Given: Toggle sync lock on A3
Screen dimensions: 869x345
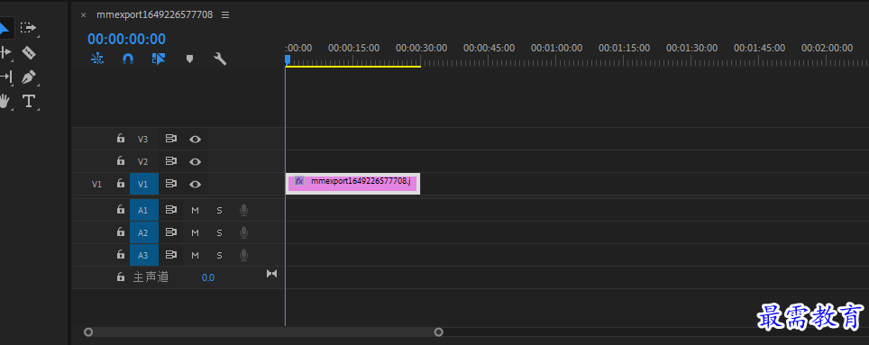Looking at the screenshot, I should click(x=170, y=255).
